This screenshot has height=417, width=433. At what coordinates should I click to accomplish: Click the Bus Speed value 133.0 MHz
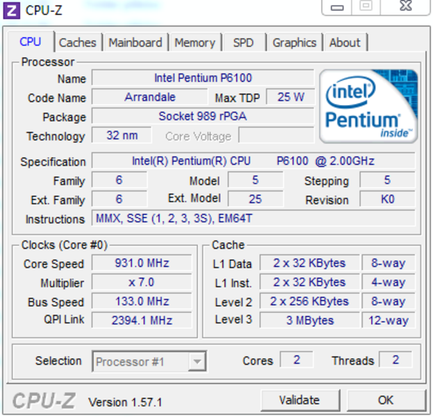[142, 302]
